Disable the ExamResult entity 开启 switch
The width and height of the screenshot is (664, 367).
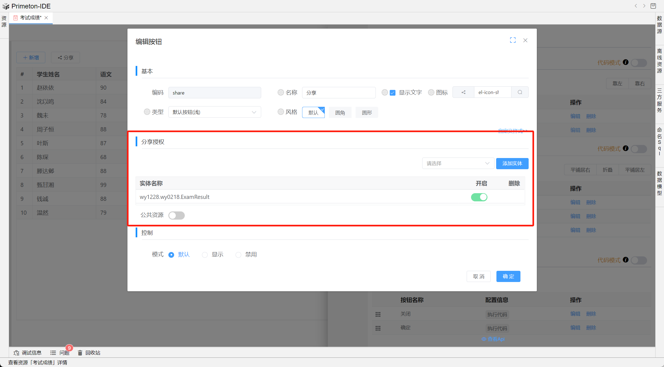tap(479, 197)
